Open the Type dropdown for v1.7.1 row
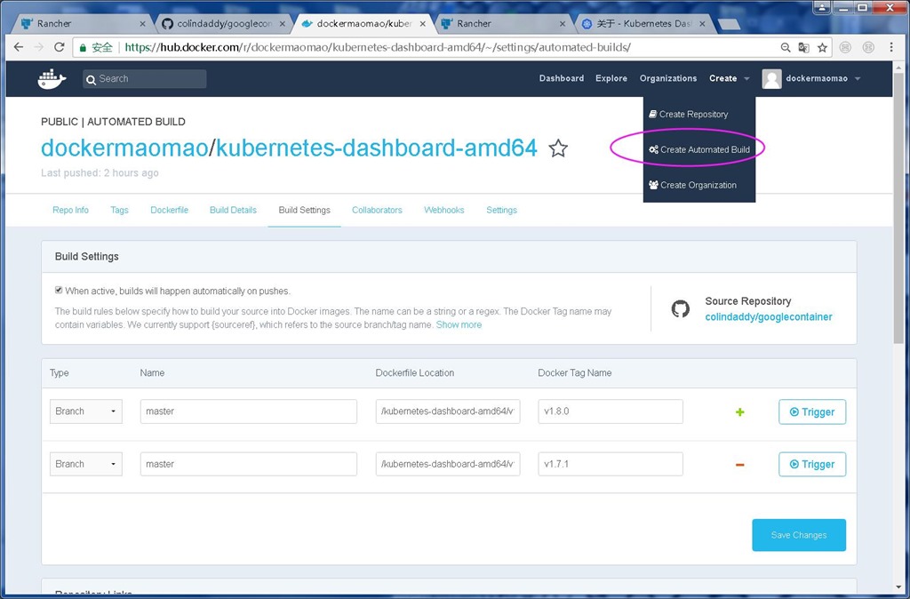910x599 pixels. 86,464
